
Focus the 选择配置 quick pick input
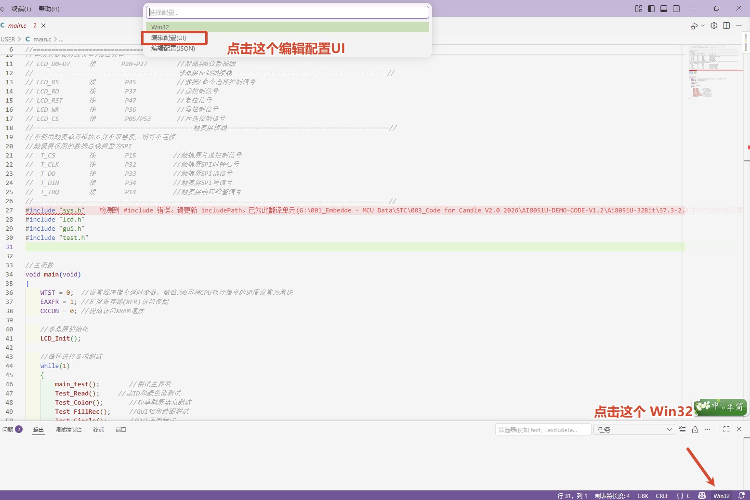288,12
